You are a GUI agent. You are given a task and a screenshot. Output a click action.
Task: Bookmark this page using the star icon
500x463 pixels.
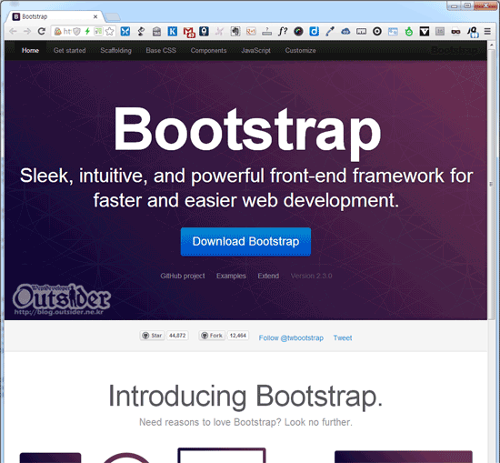[x=109, y=31]
